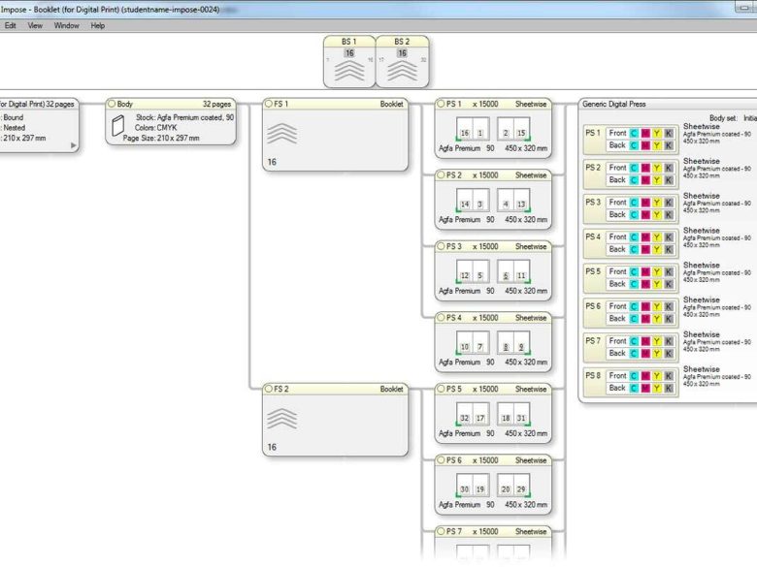757x567 pixels.
Task: Toggle the Body radio circle
Action: coord(112,104)
